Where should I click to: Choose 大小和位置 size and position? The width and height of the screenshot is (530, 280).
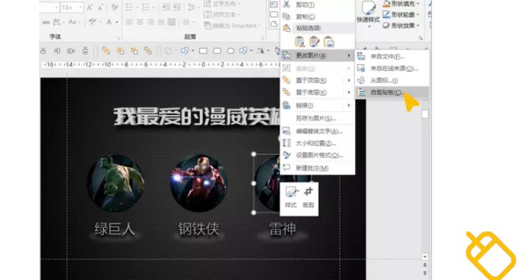tap(317, 143)
